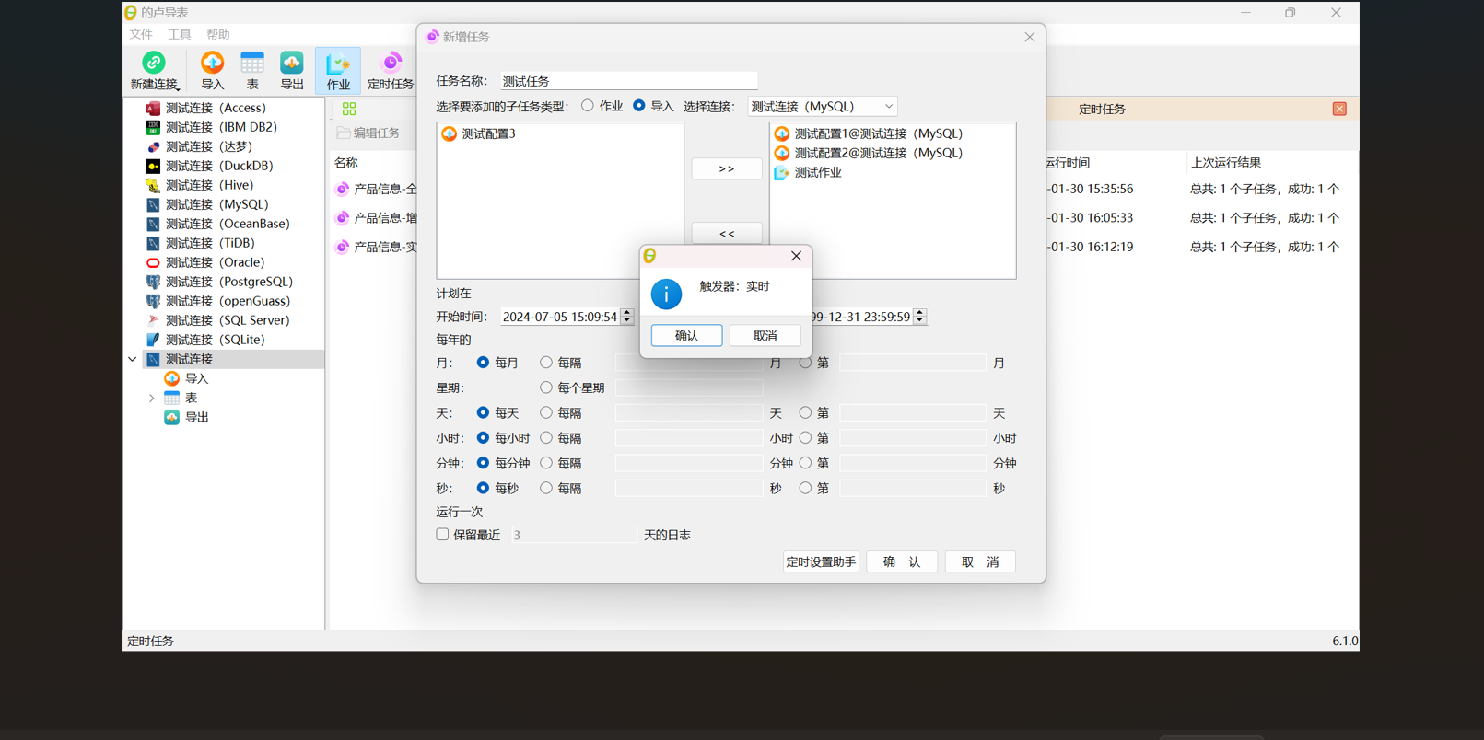1484x740 pixels.
Task: Open 导出 node under 测试连接
Action: 187,417
